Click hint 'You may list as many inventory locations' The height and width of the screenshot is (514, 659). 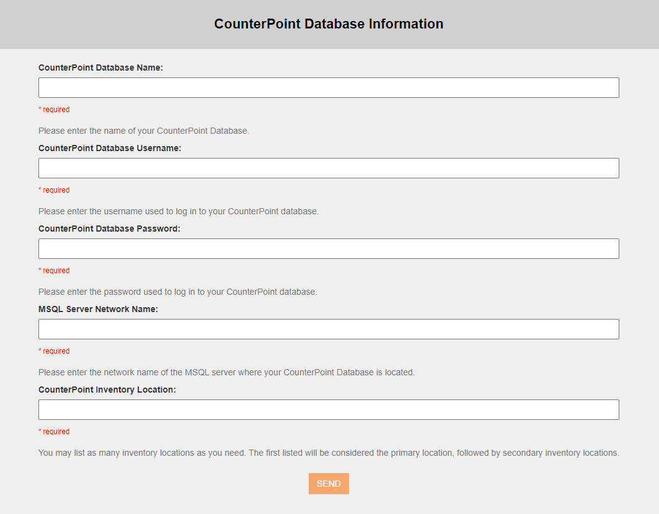click(x=329, y=453)
